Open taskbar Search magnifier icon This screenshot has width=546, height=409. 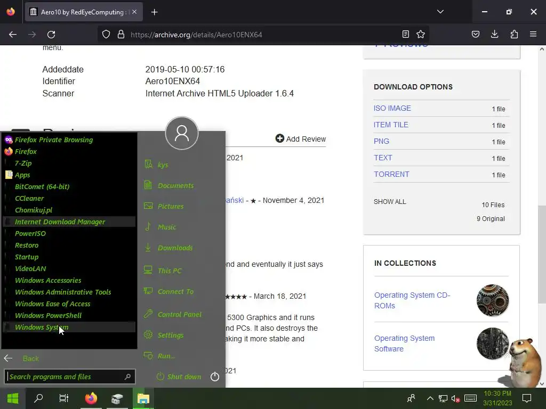tap(38, 398)
